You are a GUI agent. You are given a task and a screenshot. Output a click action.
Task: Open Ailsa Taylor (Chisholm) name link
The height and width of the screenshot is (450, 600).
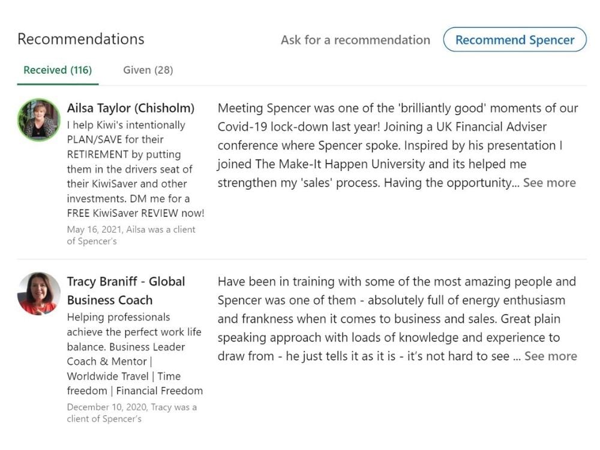point(131,108)
